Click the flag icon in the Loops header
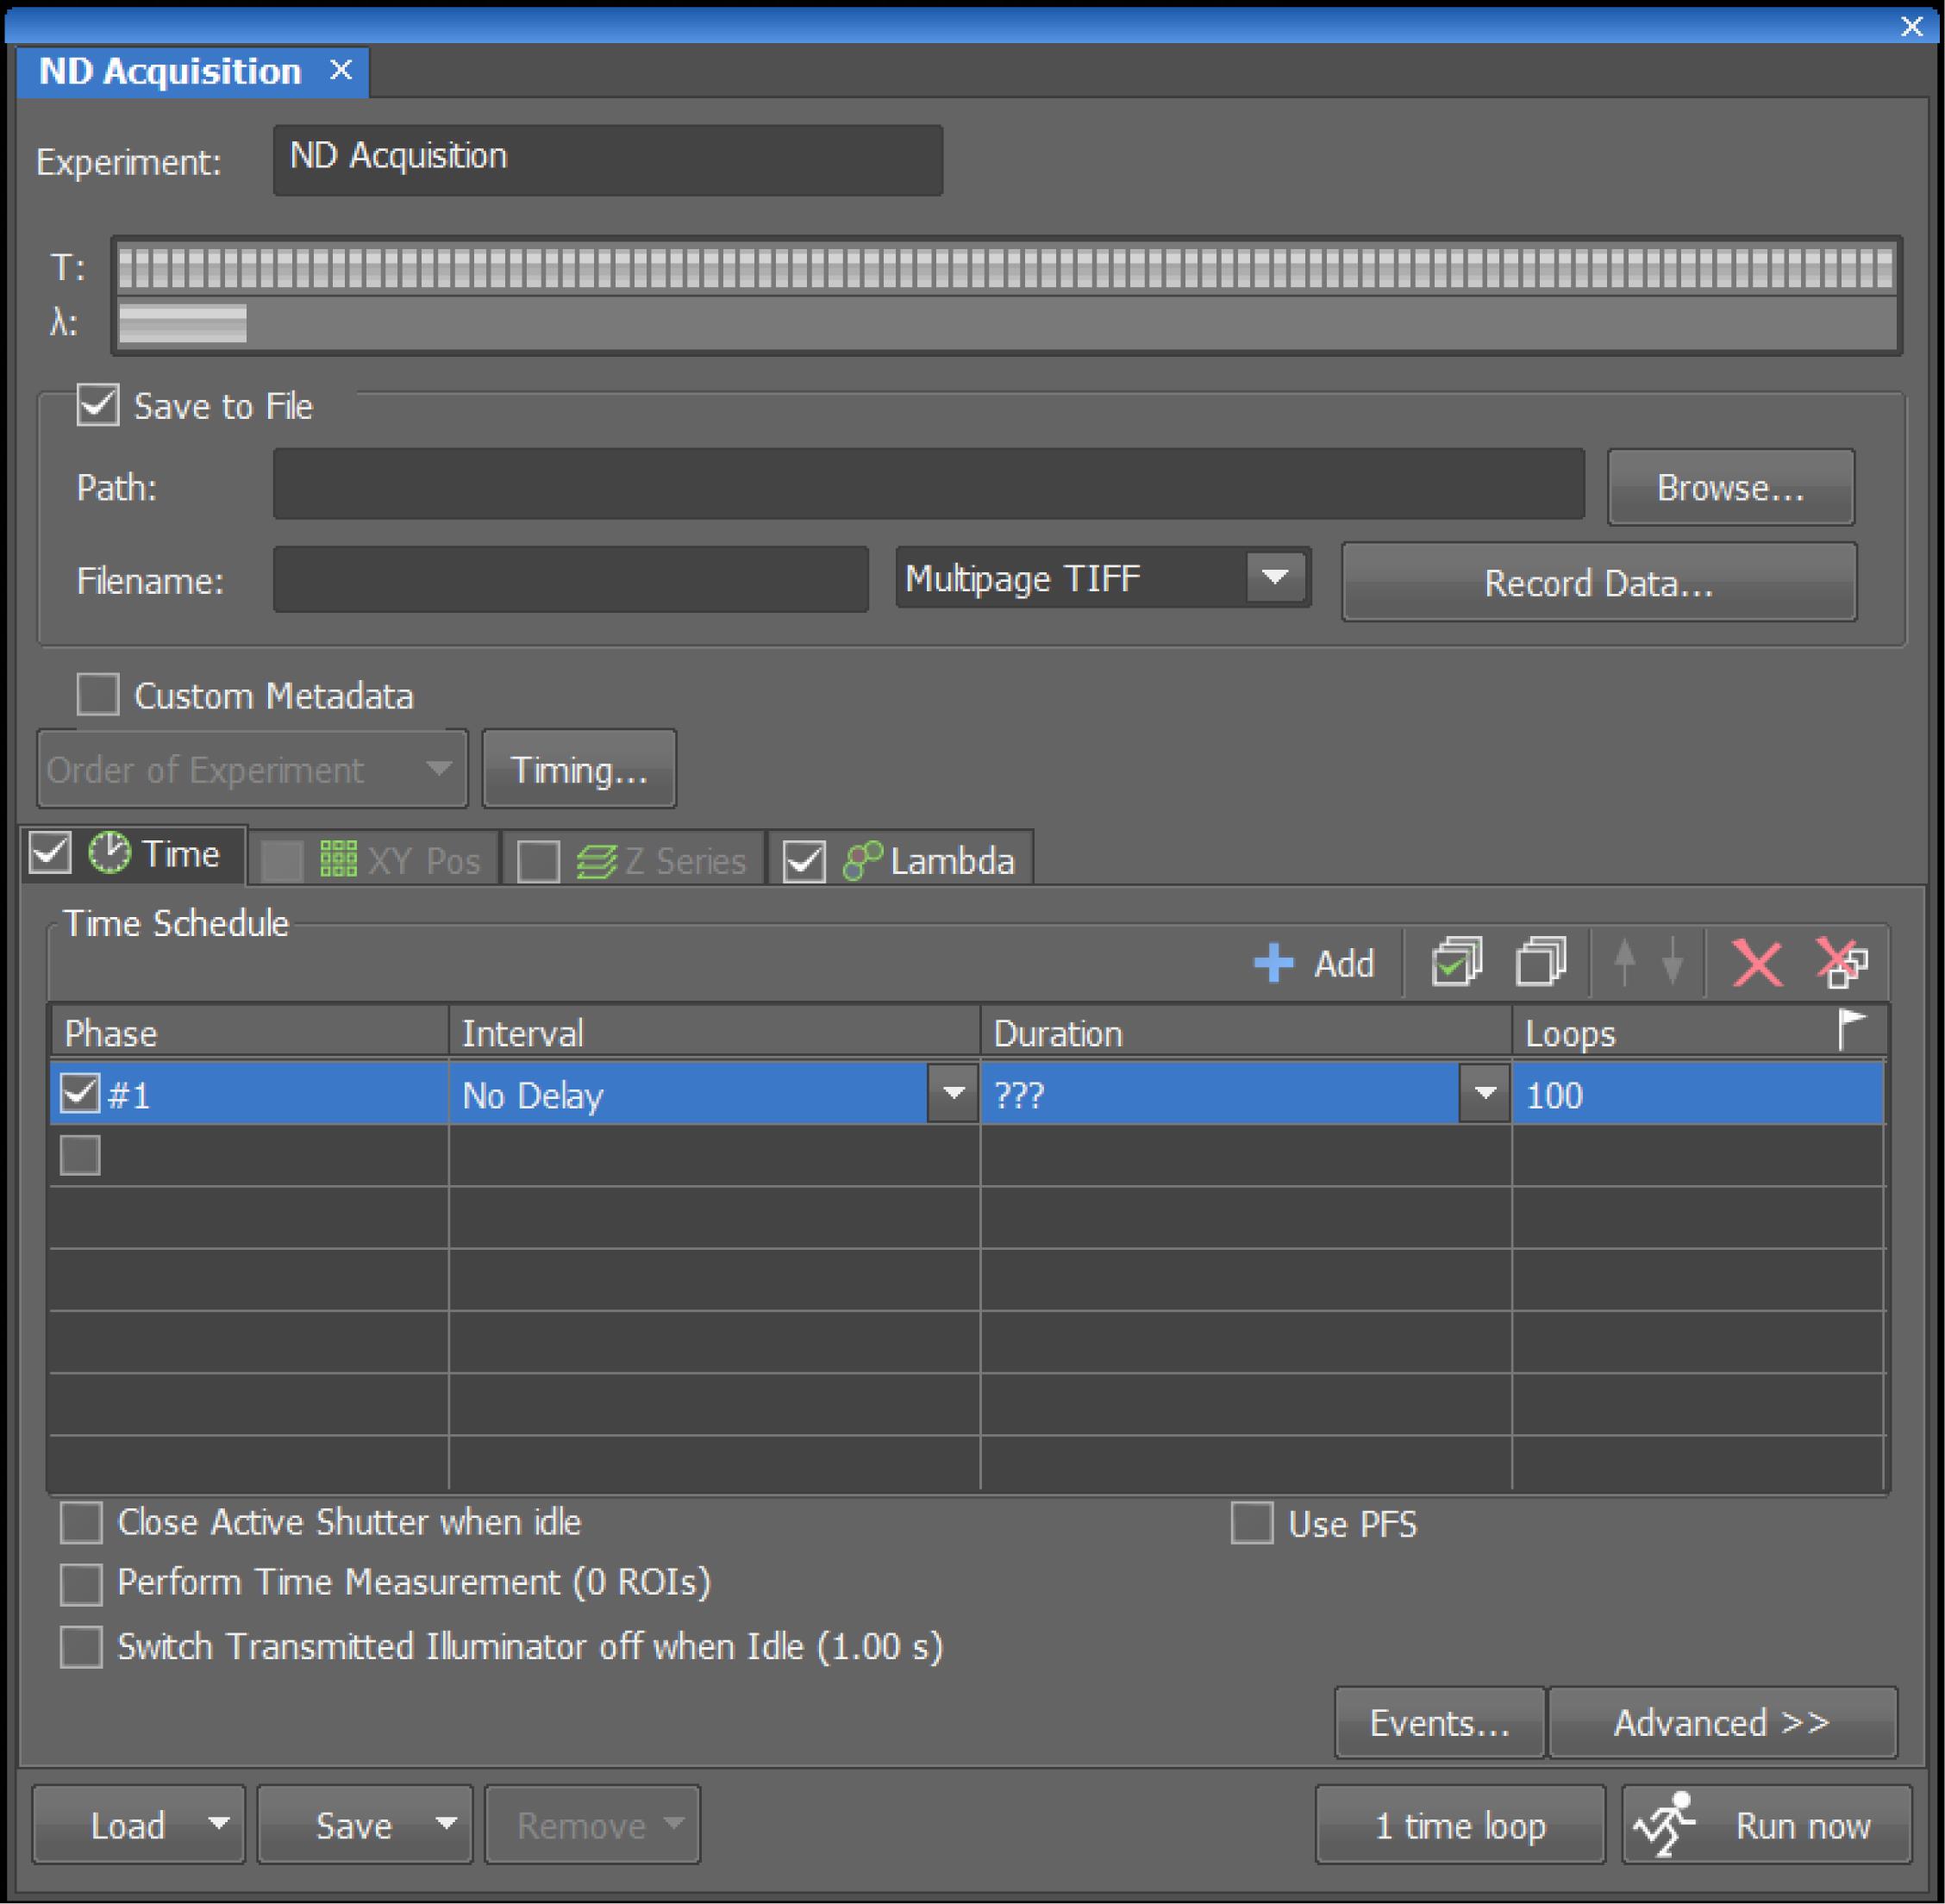The image size is (1945, 1904). pos(1852,1029)
